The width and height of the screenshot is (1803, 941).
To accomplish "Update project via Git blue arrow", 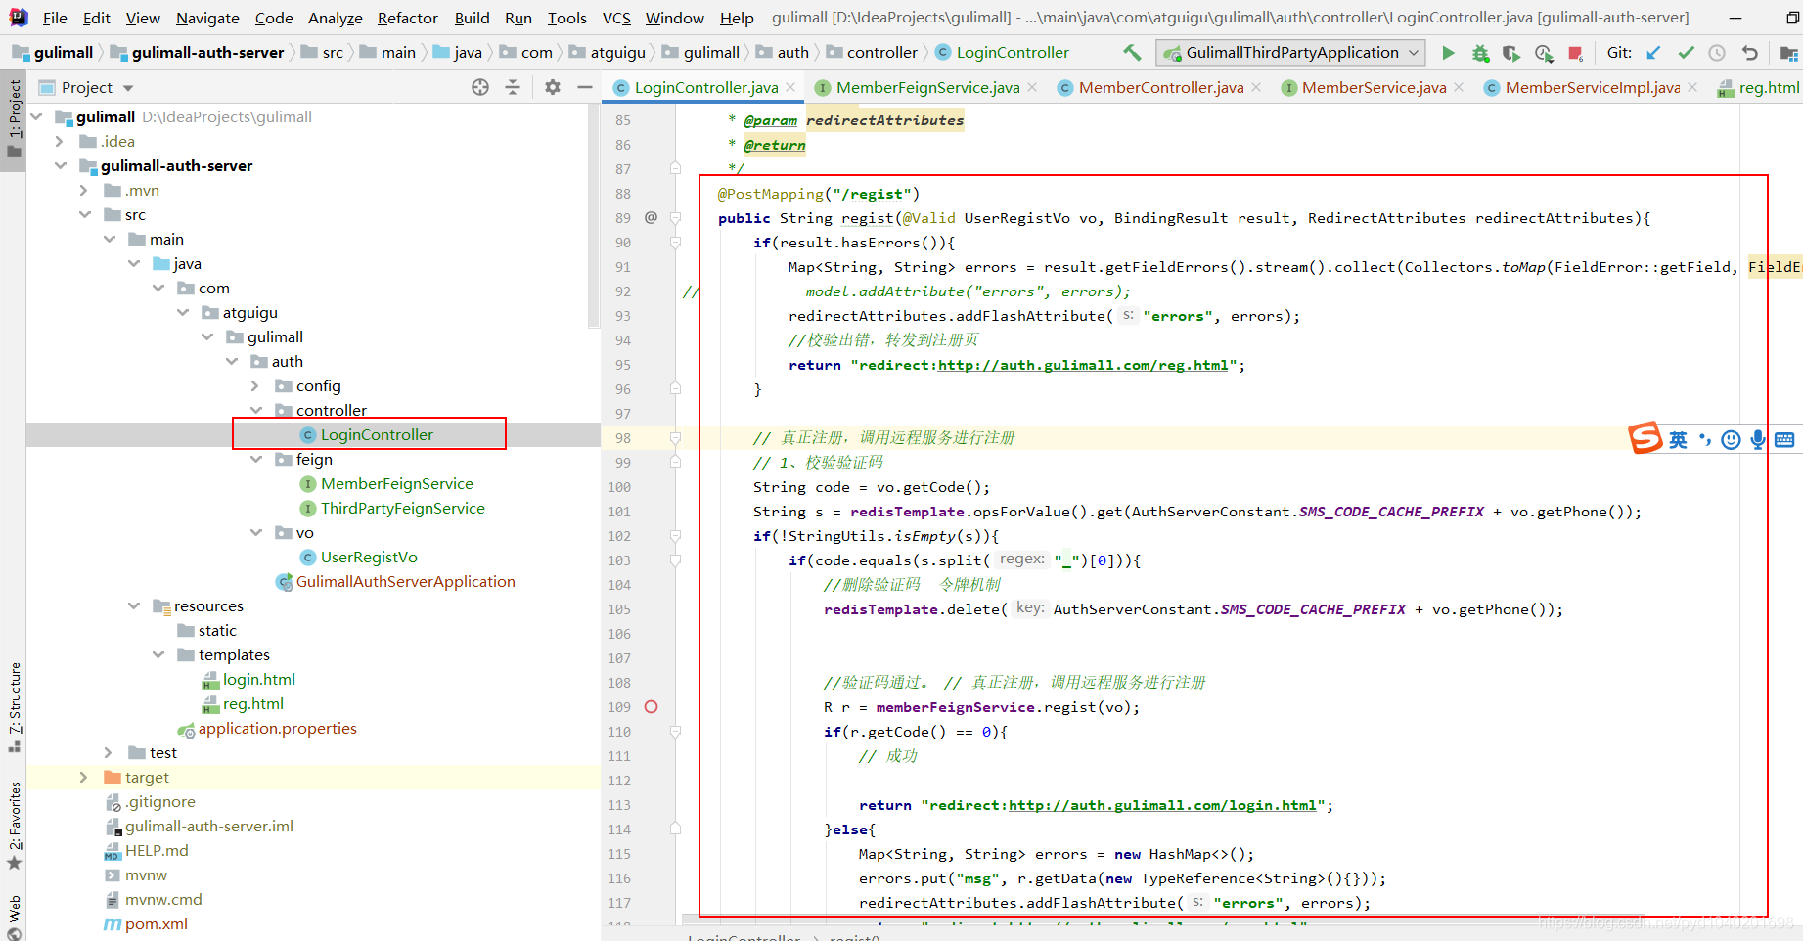I will 1653,53.
